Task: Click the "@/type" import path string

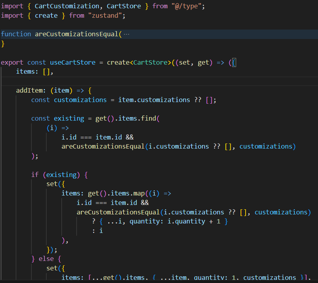Action: click(x=187, y=6)
